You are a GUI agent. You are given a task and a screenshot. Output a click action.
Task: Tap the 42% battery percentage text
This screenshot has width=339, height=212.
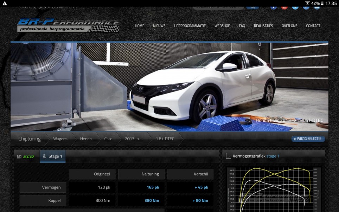[315, 4]
